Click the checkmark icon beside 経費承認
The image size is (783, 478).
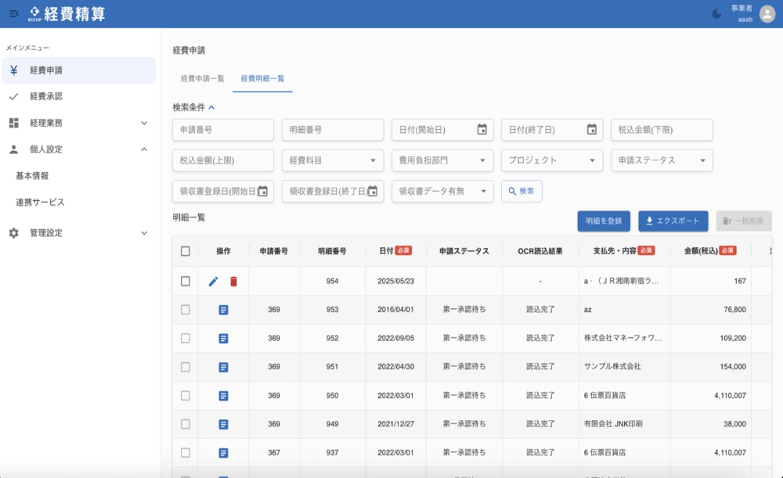14,96
